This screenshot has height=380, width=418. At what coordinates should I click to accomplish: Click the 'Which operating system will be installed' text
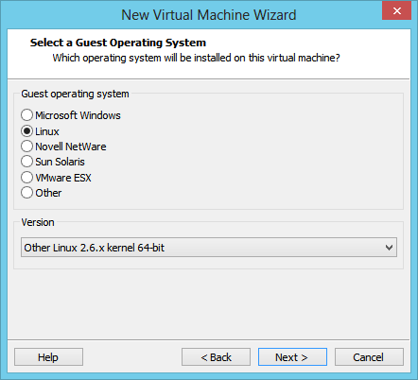click(196, 58)
